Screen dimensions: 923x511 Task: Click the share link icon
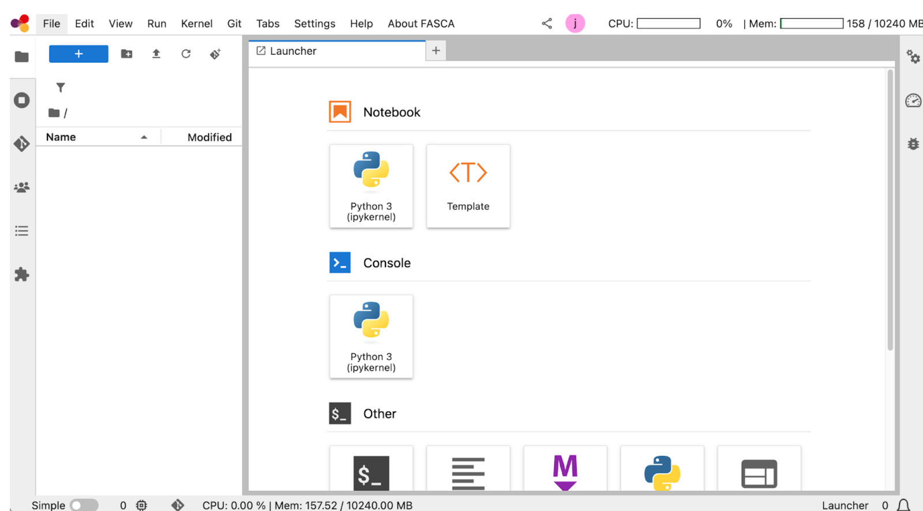547,24
